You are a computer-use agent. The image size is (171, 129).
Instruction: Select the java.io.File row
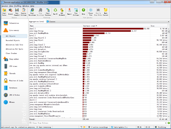point(98,68)
